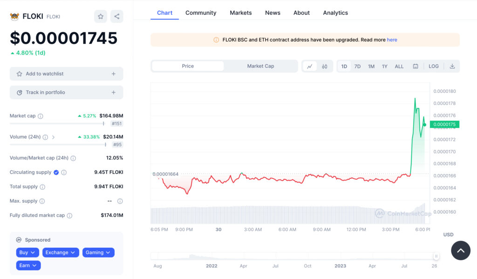This screenshot has width=477, height=279.
Task: Select 7D on the chart timeframe selector
Action: 357,66
